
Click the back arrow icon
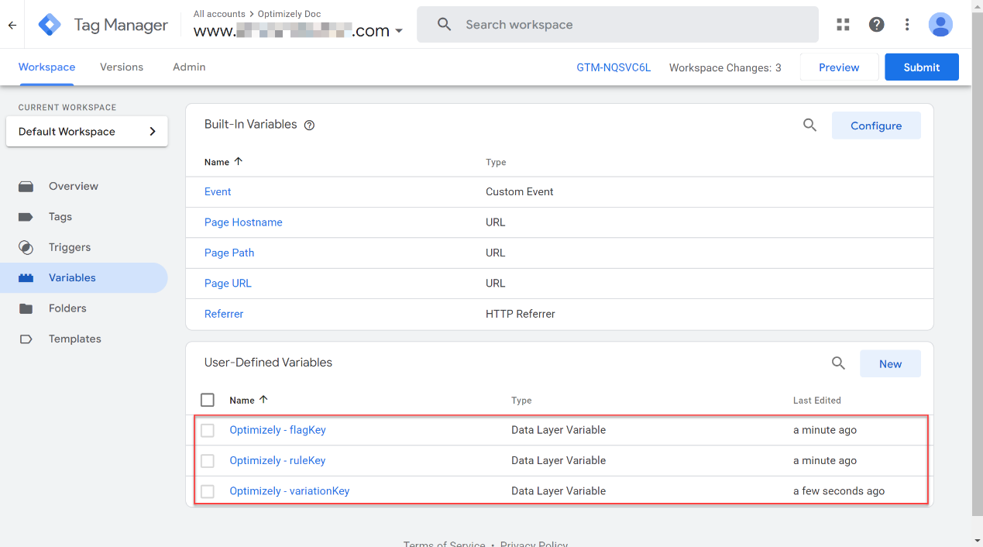click(12, 25)
